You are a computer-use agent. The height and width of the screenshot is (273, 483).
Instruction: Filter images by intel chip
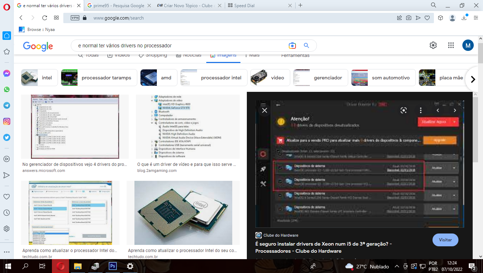coord(39,78)
